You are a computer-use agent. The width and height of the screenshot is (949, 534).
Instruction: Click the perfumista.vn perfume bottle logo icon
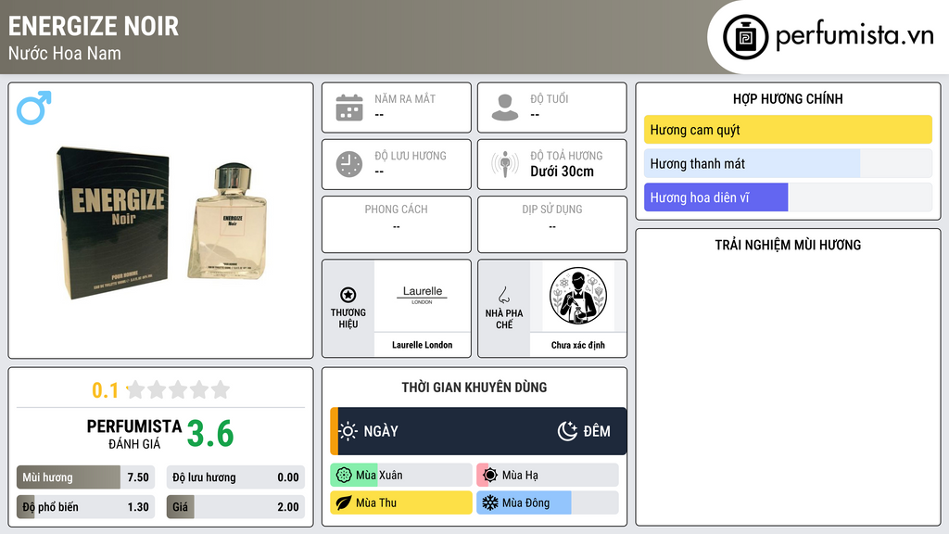tap(745, 37)
